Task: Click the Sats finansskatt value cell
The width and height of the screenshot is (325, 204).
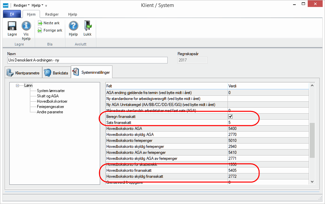Action: click(x=268, y=123)
